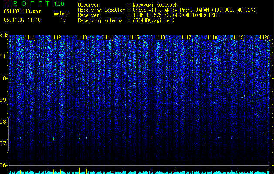Click the 1116 time marker
The height and width of the screenshot is (174, 274).
click(x=160, y=37)
